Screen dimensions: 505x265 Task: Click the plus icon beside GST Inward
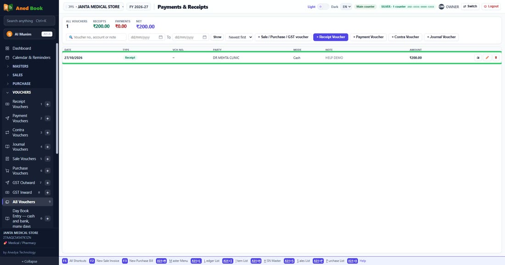47,192
